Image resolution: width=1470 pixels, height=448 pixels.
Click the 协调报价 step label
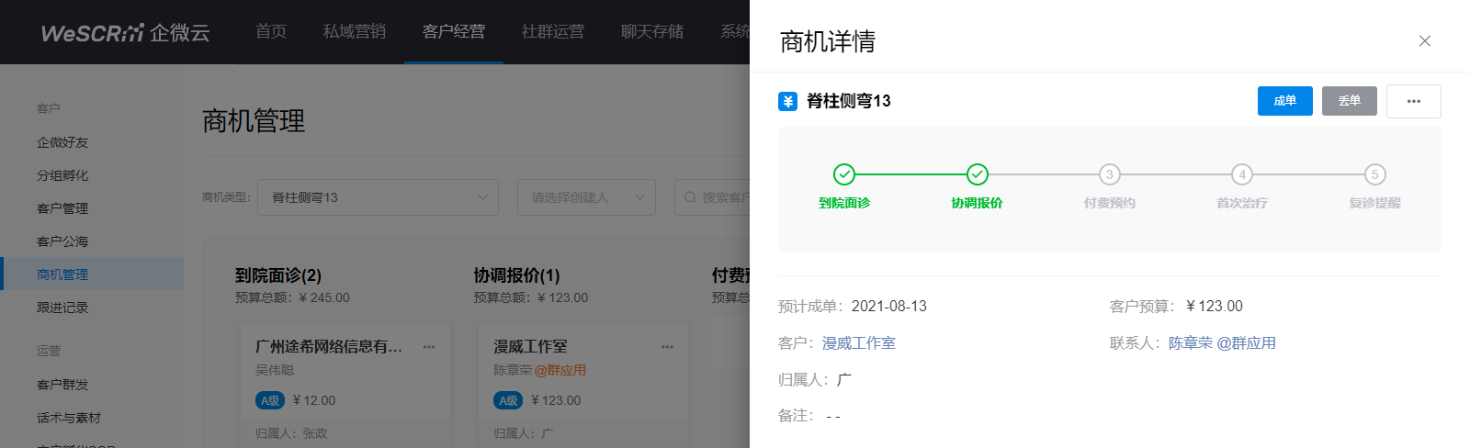pos(977,203)
